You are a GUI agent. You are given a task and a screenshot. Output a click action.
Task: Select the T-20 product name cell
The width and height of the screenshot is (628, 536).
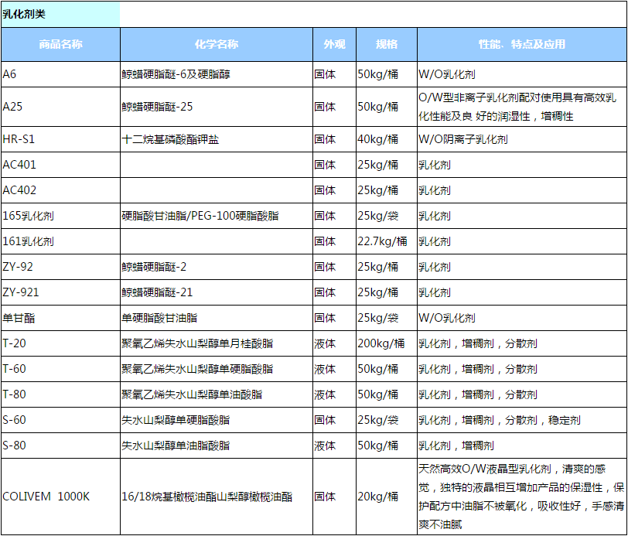[x=60, y=343]
